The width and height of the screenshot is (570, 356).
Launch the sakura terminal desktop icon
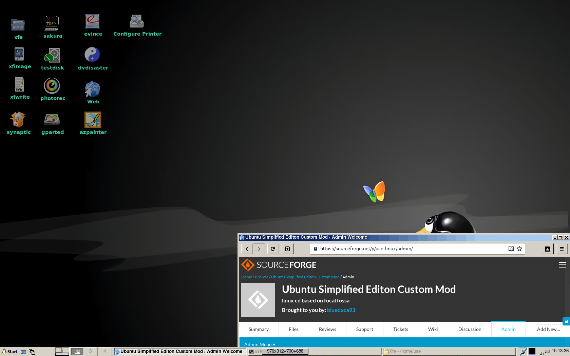click(x=53, y=27)
